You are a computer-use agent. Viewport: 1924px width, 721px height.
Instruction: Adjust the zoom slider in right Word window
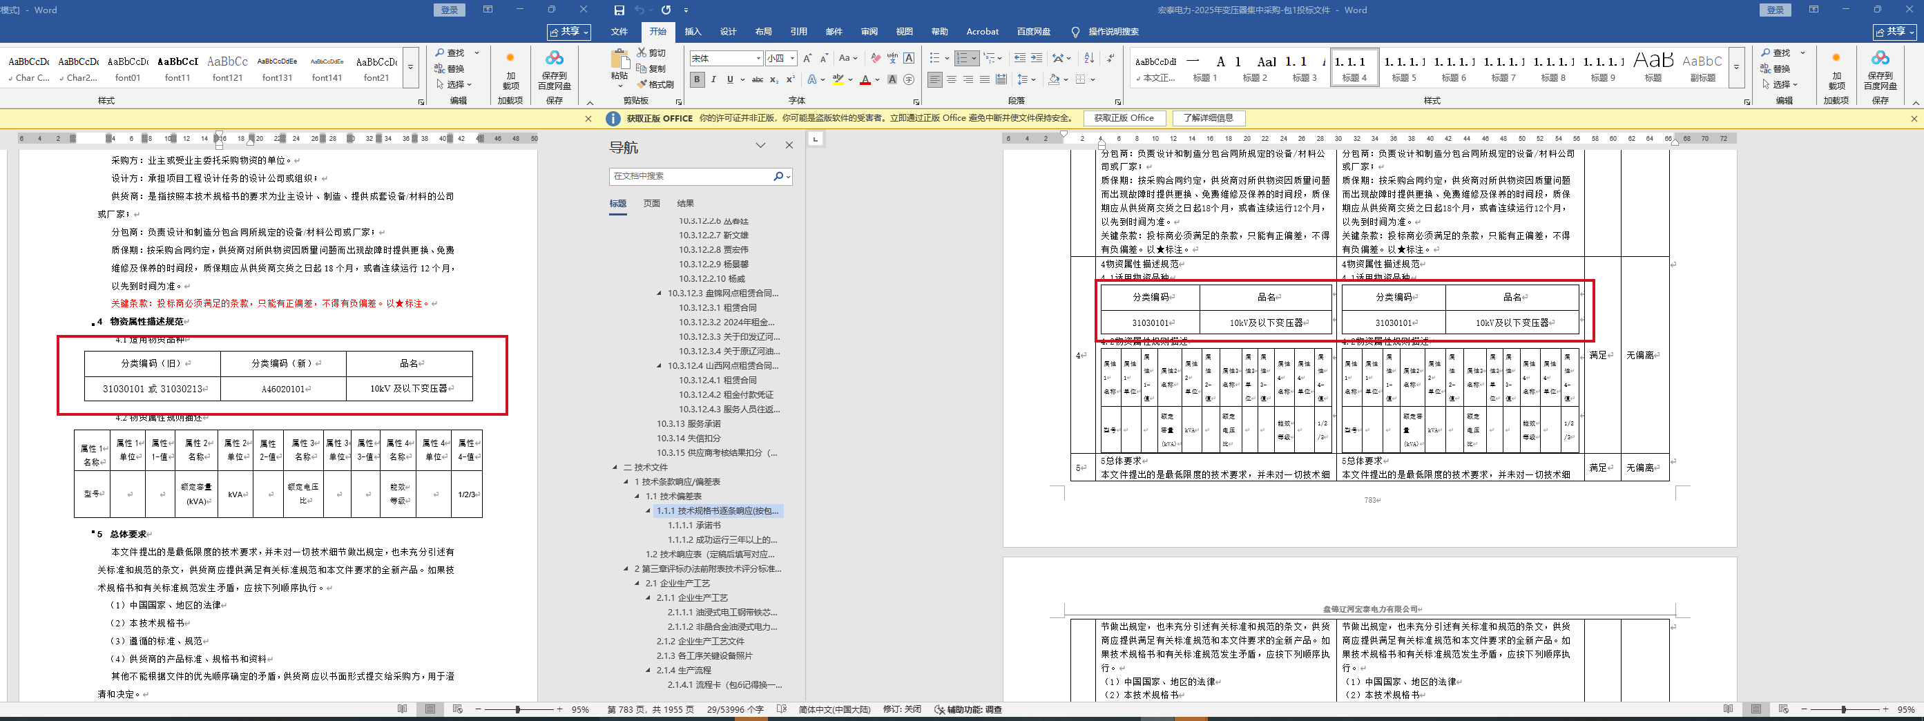pos(1843,709)
